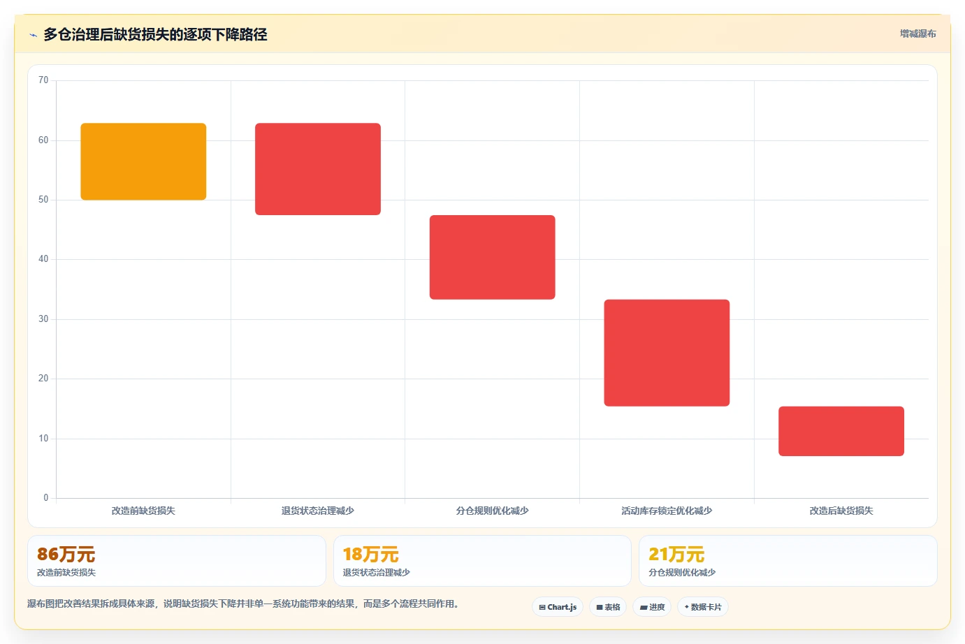
Task: Click the 表格 tag chip
Action: tap(608, 607)
